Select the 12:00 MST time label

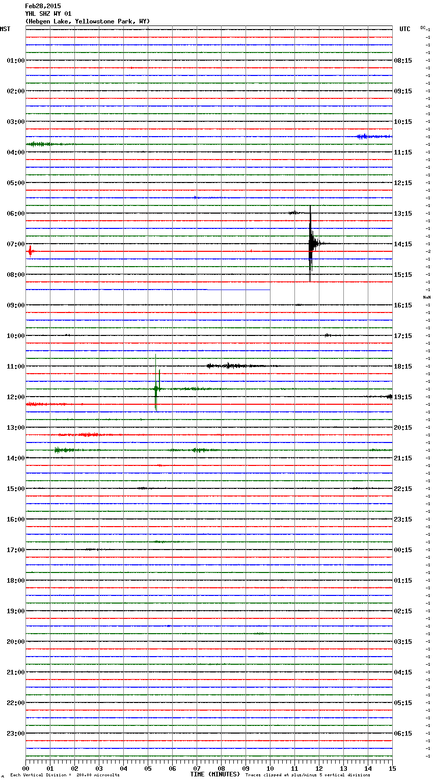click(15, 397)
